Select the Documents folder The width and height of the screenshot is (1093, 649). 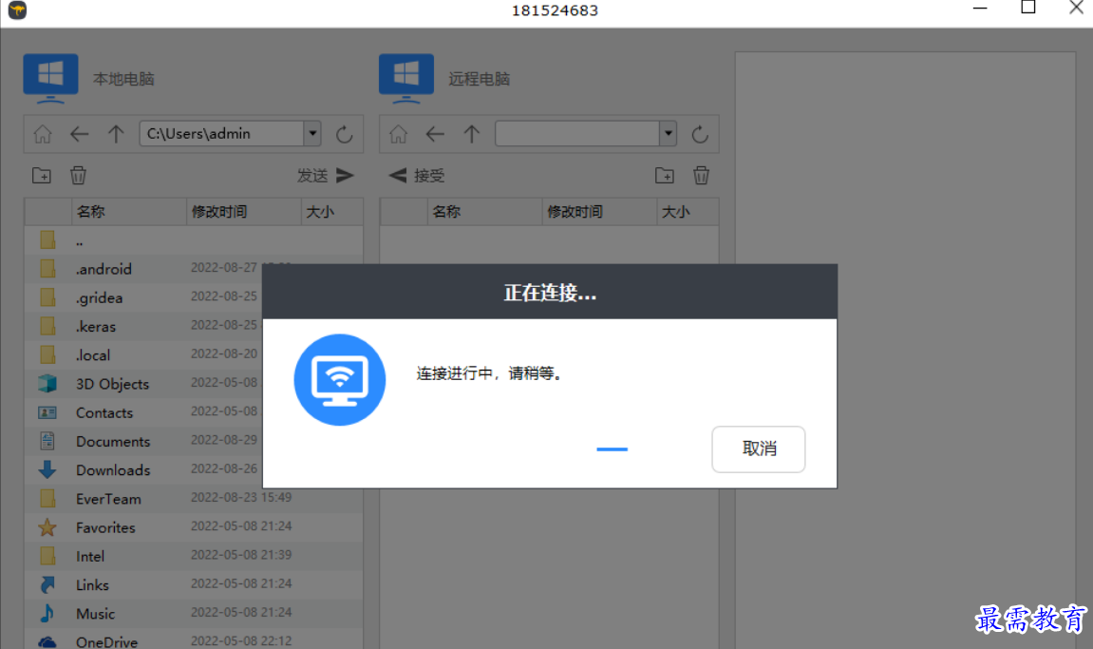(113, 441)
